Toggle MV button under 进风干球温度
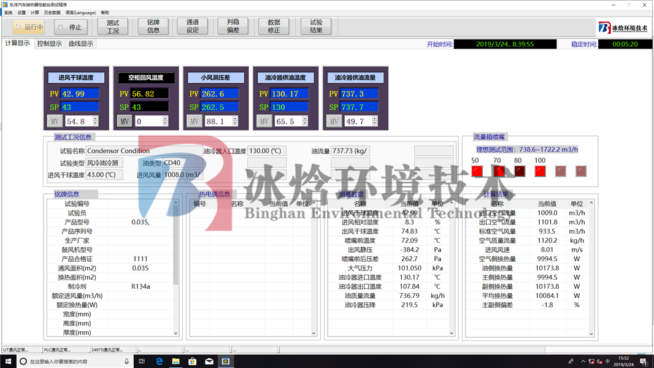This screenshot has height=368, width=654. click(x=55, y=121)
